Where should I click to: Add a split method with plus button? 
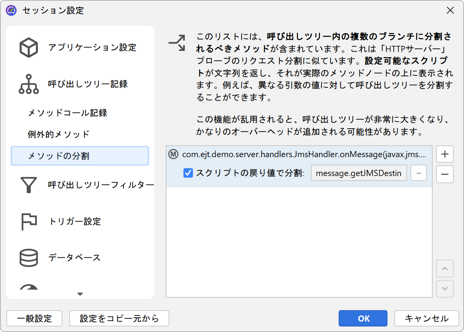tap(445, 154)
